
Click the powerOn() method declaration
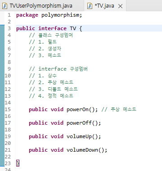tap(63, 109)
